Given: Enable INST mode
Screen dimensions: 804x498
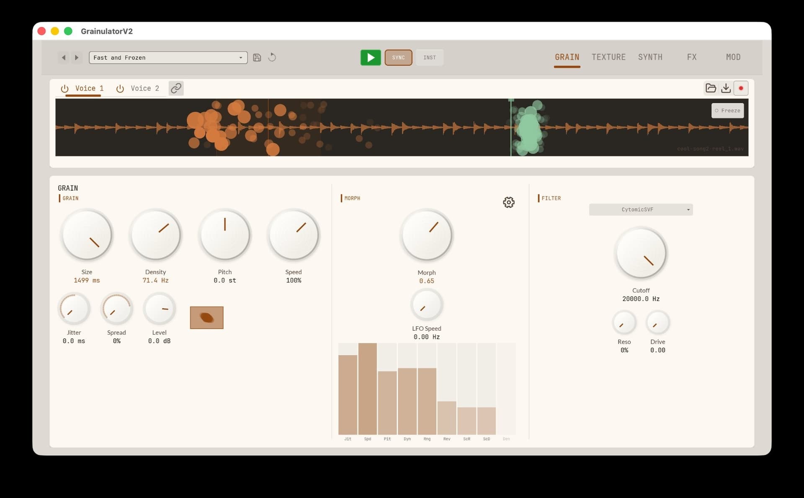Looking at the screenshot, I should [430, 57].
